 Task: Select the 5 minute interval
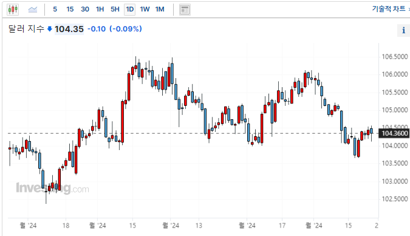[55, 9]
